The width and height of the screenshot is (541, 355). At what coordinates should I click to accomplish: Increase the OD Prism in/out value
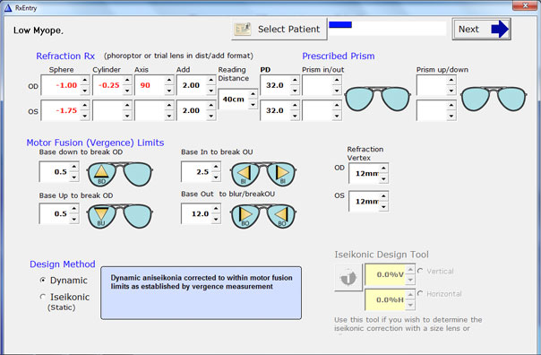337,80
